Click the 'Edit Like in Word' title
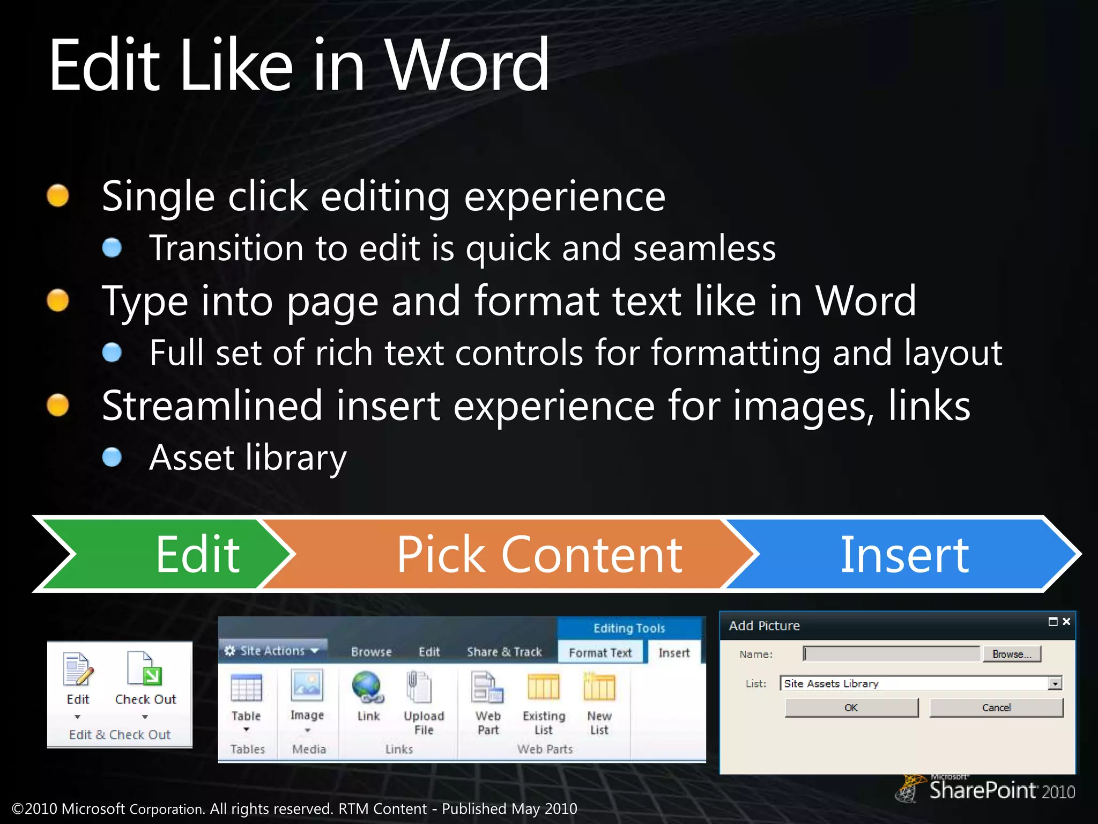 [299, 65]
